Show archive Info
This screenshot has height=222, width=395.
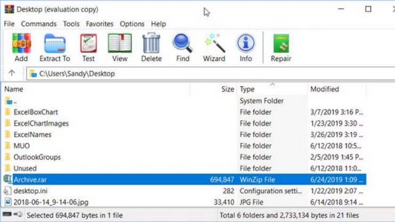tap(246, 47)
